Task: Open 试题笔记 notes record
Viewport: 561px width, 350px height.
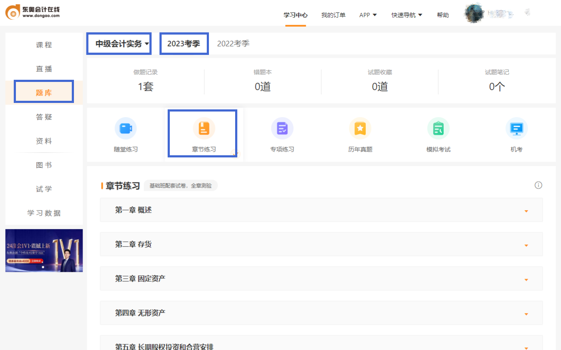Action: tap(497, 81)
